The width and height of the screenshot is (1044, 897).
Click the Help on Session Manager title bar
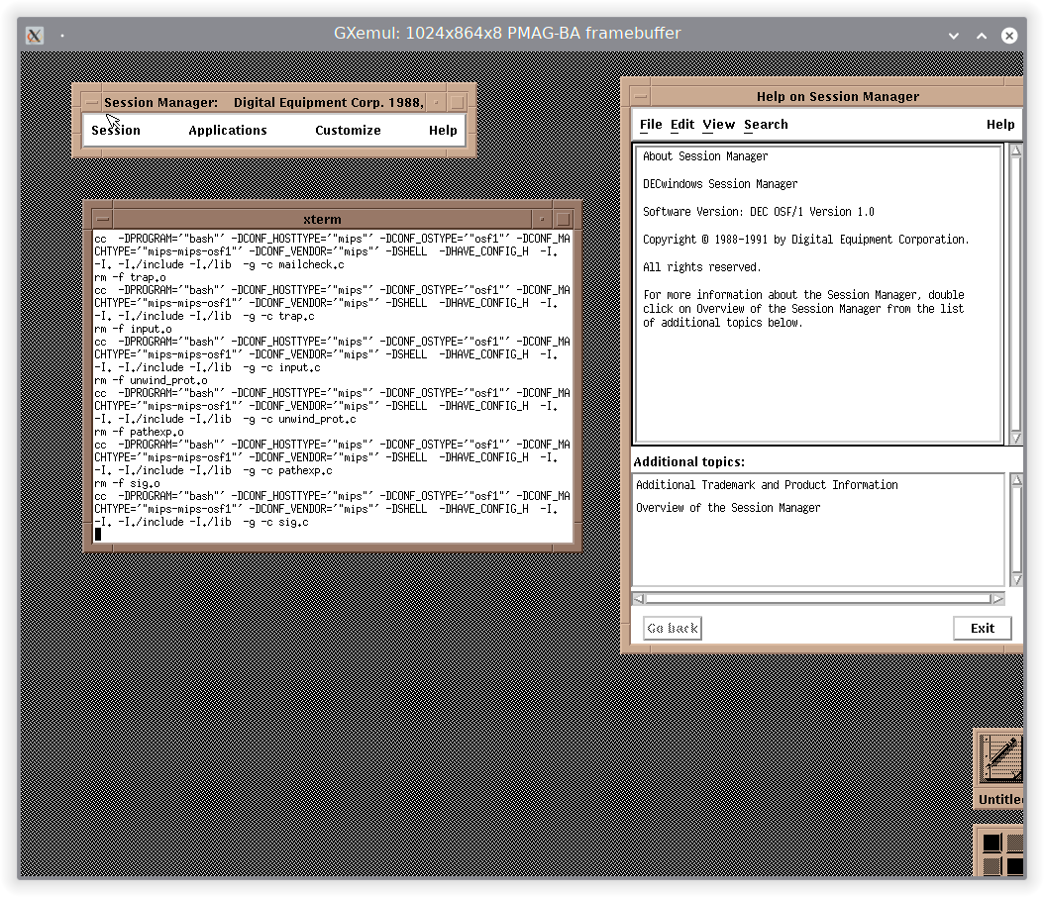[x=838, y=96]
